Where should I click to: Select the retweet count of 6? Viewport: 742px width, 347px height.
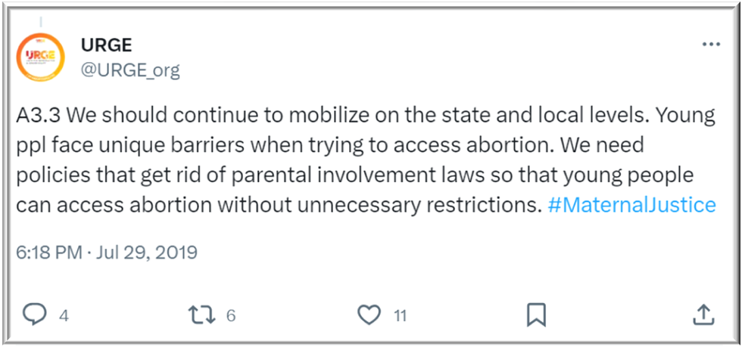[230, 315]
